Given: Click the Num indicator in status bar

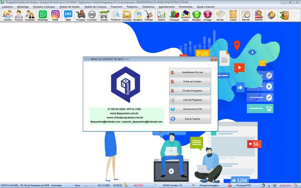Looking at the screenshot, I should point(78,185).
